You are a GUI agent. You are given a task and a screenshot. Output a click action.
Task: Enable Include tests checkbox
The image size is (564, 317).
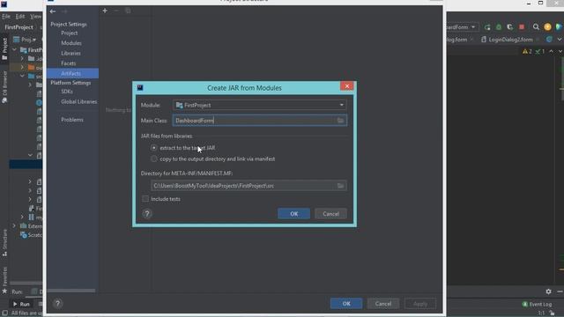pyautogui.click(x=145, y=199)
